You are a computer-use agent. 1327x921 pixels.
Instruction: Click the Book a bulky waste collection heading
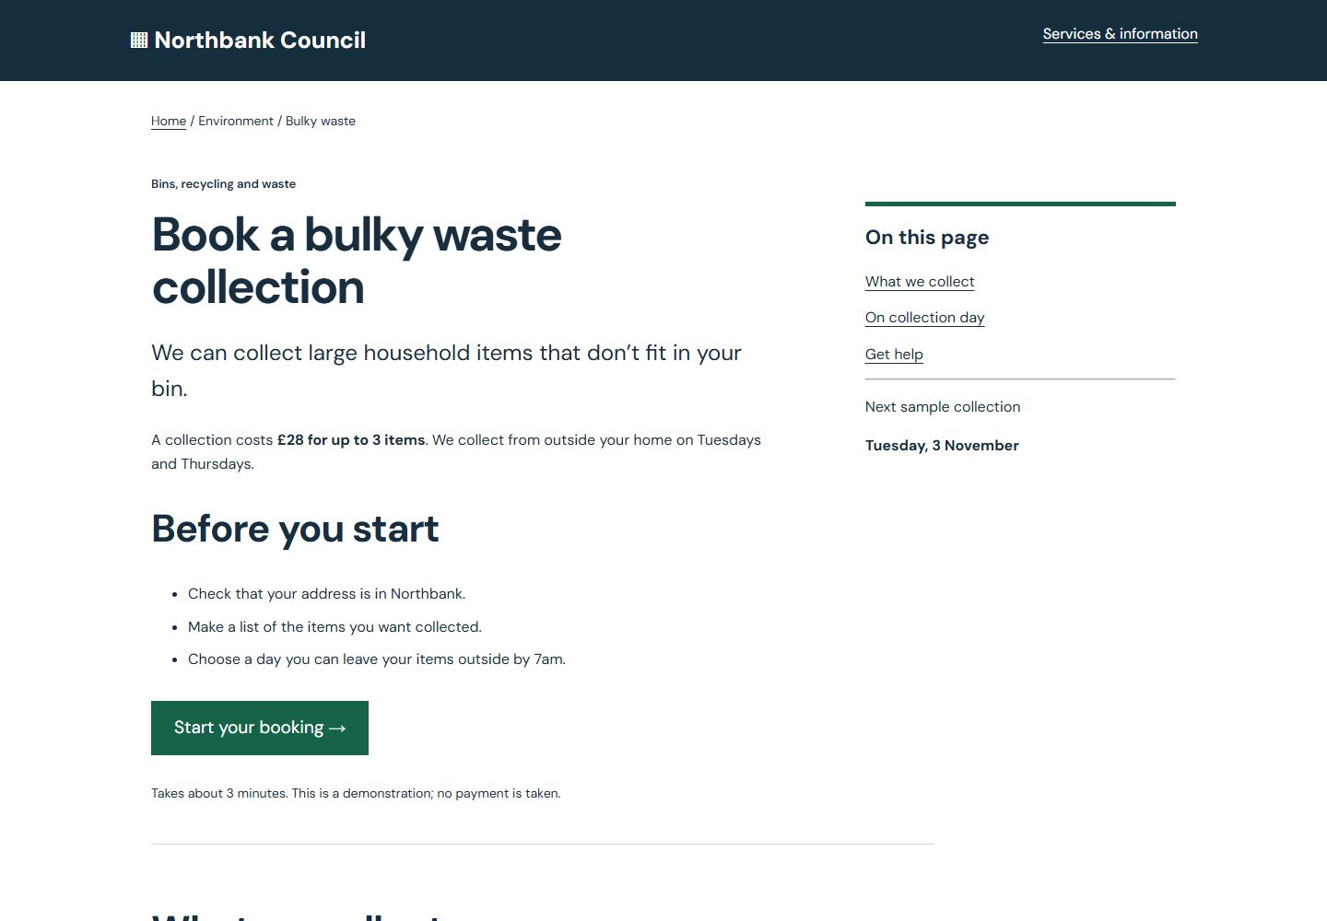coord(357,261)
